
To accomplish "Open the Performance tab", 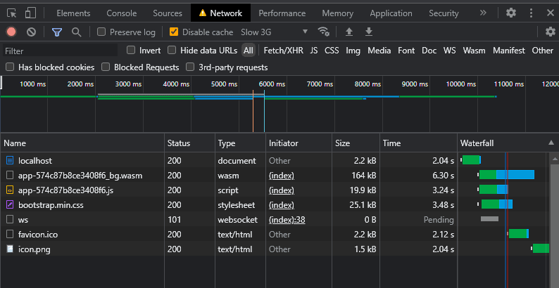I will pyautogui.click(x=282, y=13).
